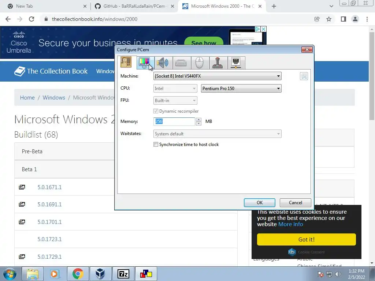Increase memory with up spinner arrow
The width and height of the screenshot is (375, 281).
click(198, 120)
